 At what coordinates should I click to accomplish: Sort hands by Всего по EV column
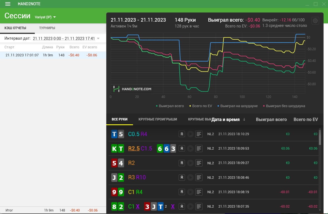coord(306,119)
